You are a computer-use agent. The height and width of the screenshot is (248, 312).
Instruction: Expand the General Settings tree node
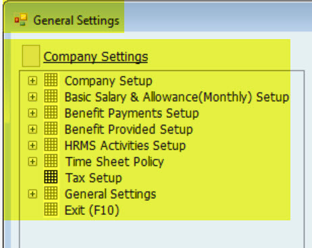32,194
